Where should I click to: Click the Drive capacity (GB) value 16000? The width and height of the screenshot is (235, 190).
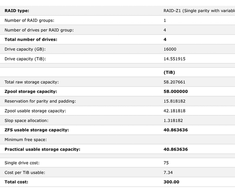(170, 49)
